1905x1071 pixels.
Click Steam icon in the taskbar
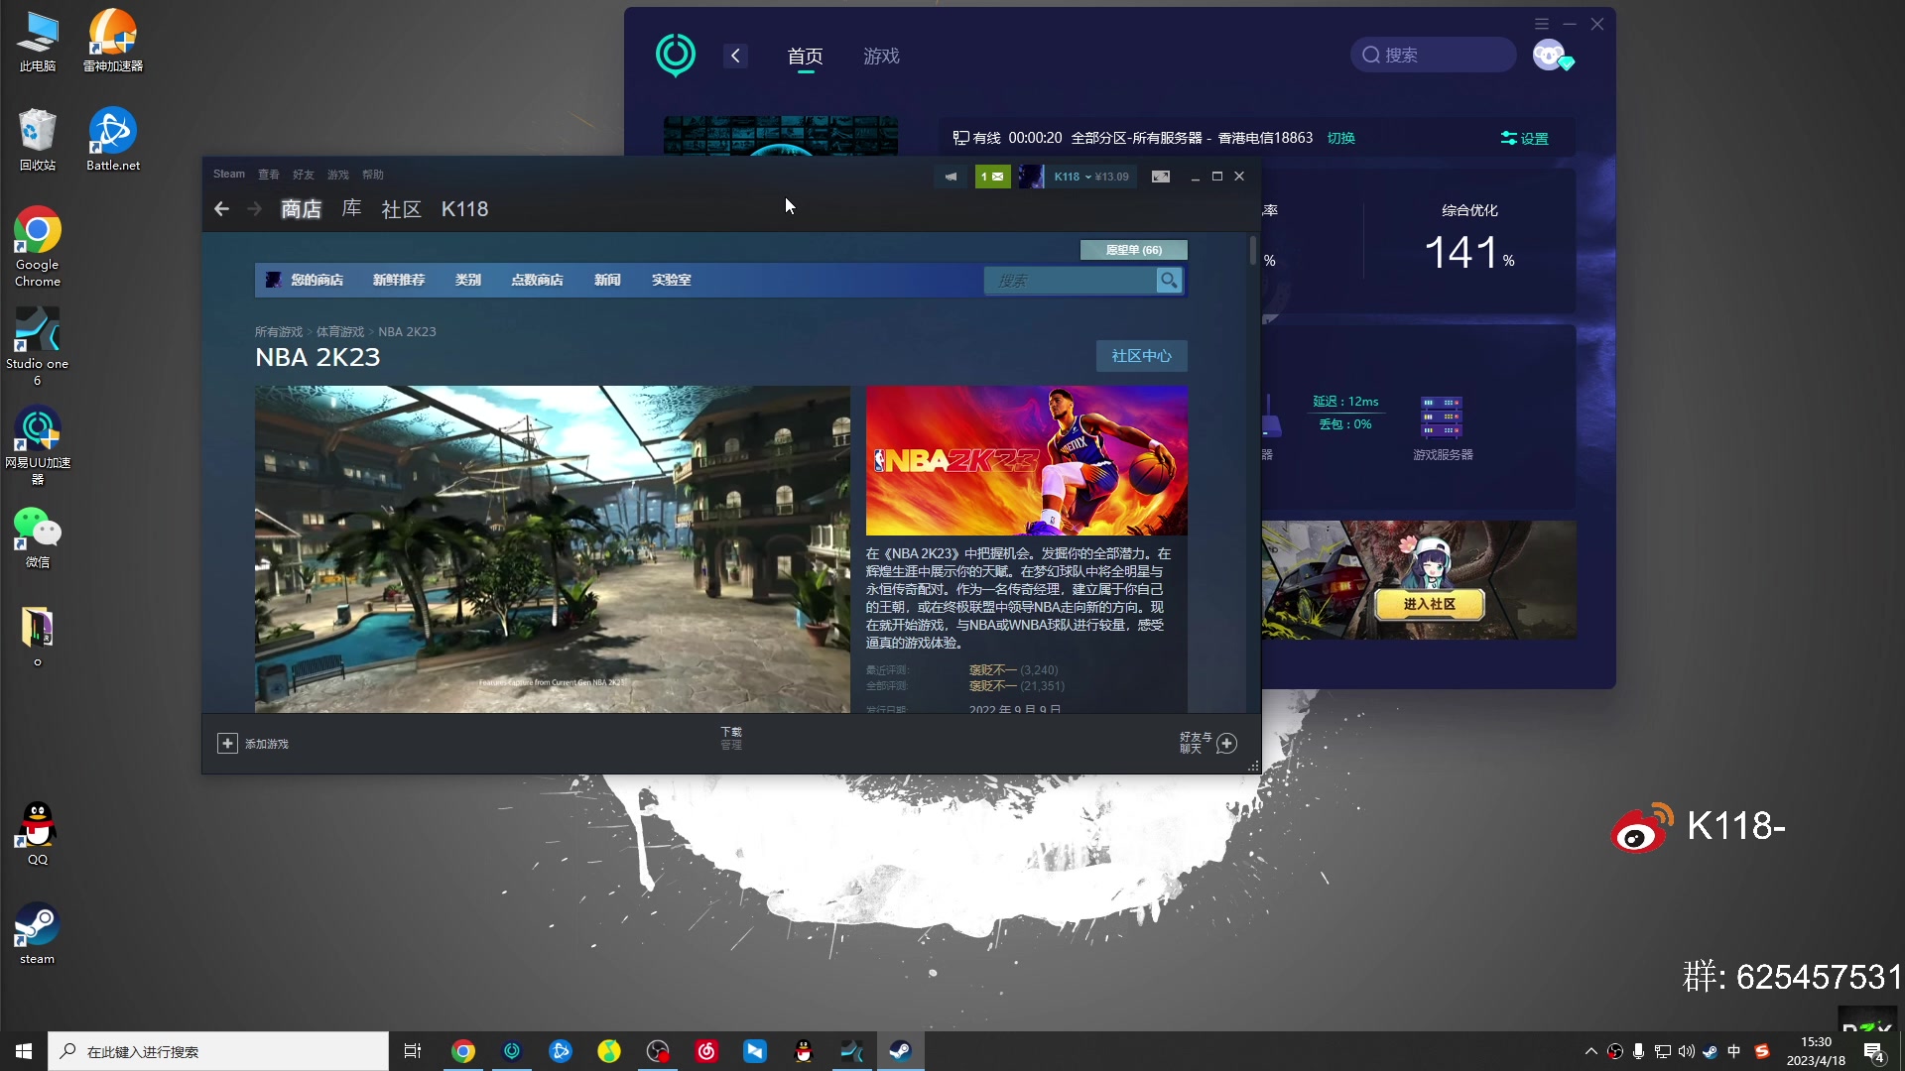(x=901, y=1051)
